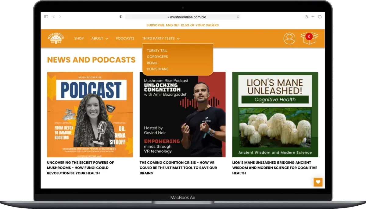Open the shopping box cart icon
This screenshot has width=366, height=209.
[x=309, y=38]
